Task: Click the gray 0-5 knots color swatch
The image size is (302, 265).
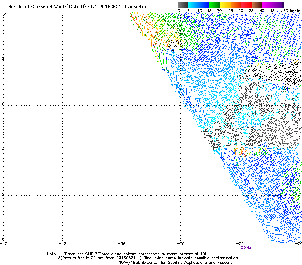Action: coord(183,5)
